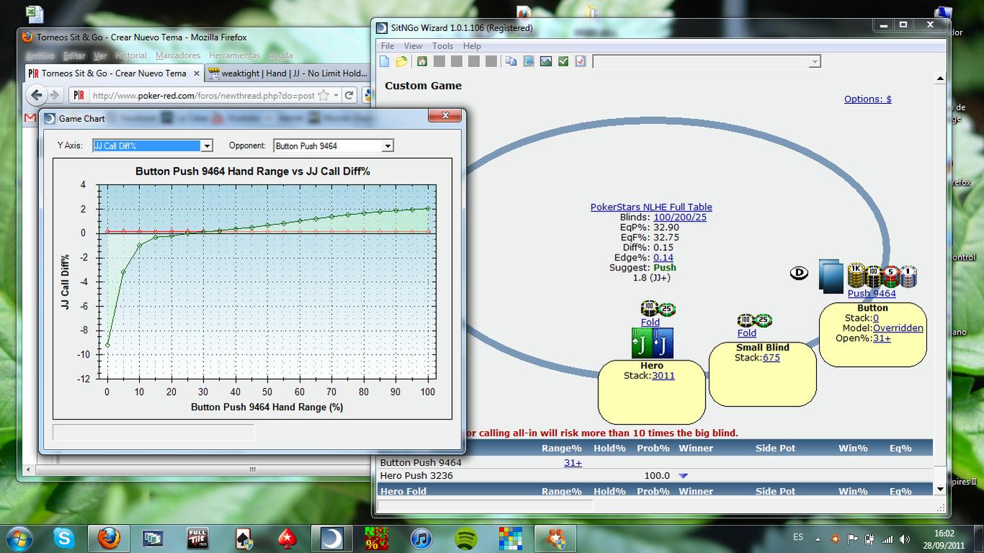Click the SitNGo Wizard scrollbar up arrow
This screenshot has height=553, width=984.
coord(940,78)
